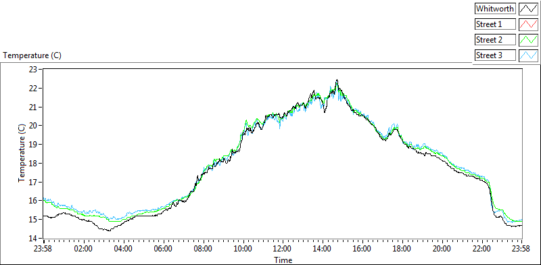Click the Time x-axis label

pyautogui.click(x=283, y=260)
